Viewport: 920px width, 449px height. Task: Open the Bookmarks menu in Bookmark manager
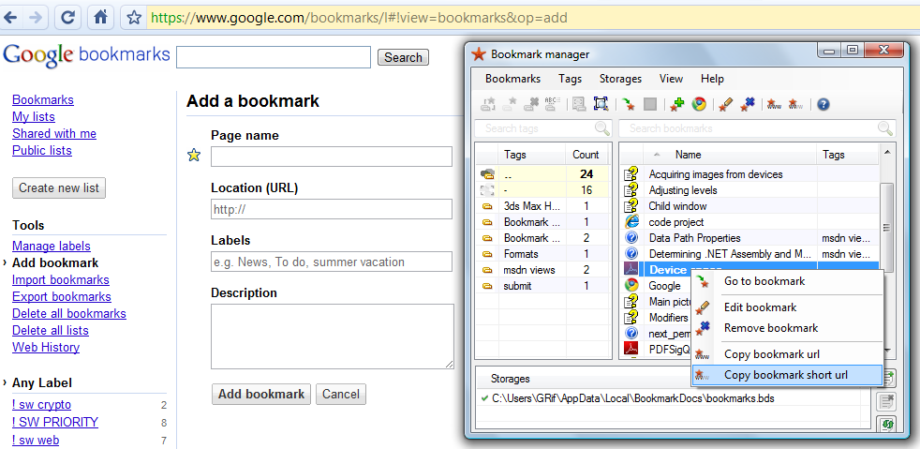pos(512,79)
